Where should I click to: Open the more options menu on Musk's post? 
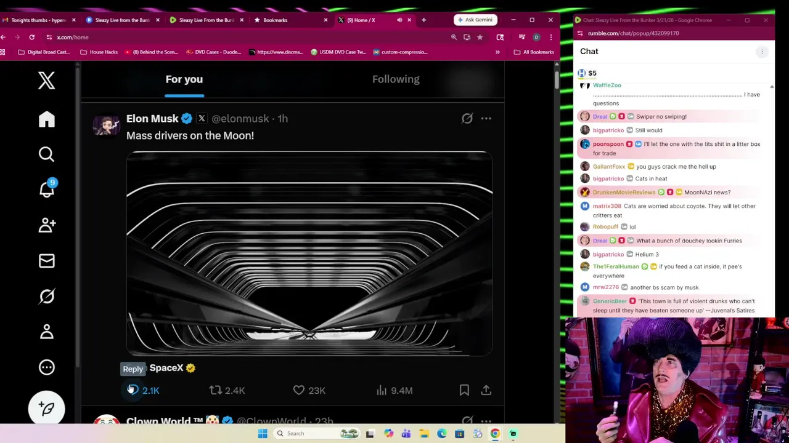[486, 118]
